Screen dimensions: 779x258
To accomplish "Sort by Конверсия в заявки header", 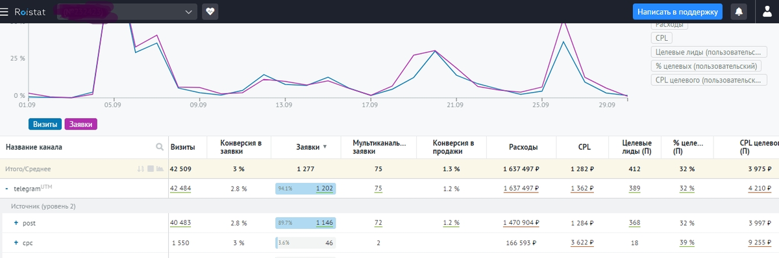I will [241, 147].
